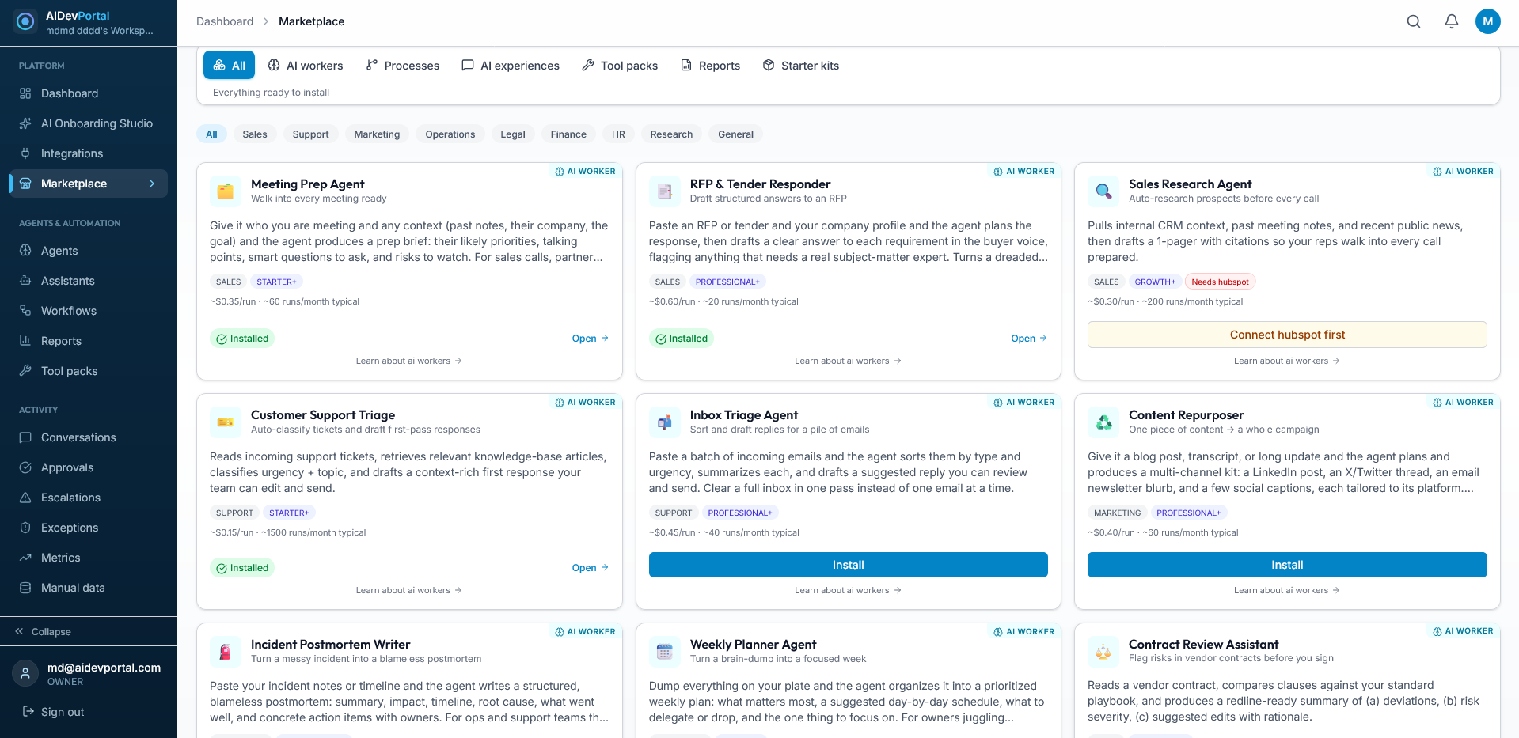Click the Sign out arrow icon
This screenshot has width=1519, height=738.
coord(28,712)
